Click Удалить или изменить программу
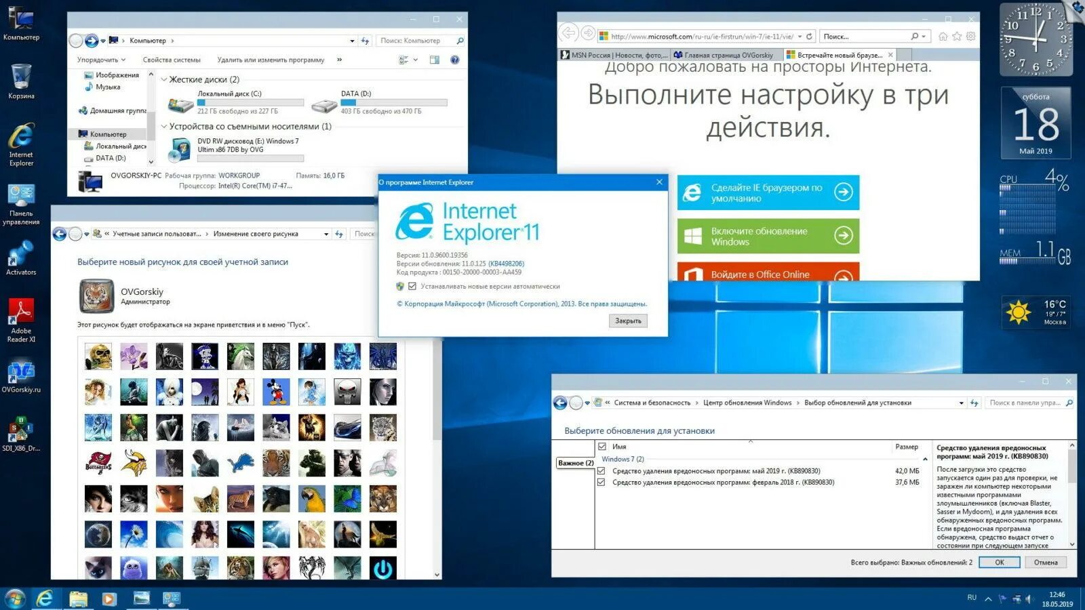 [x=271, y=60]
